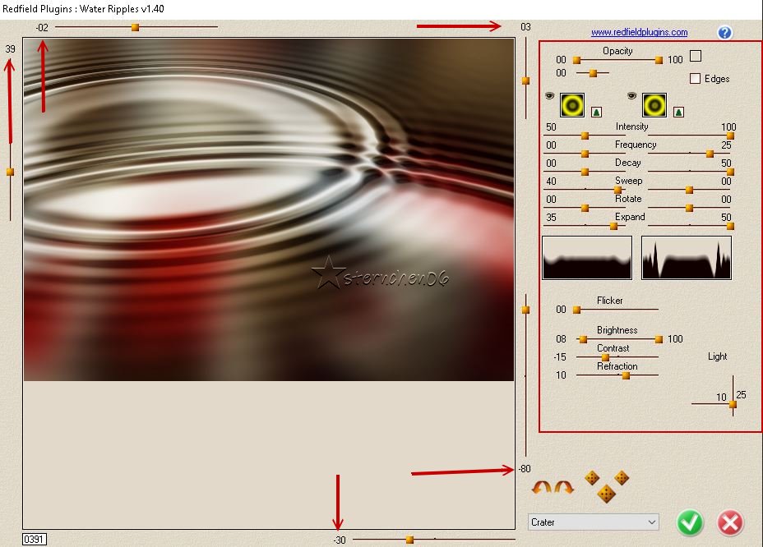Click the green triangle beside the right ripple
763x547 pixels.
pyautogui.click(x=678, y=112)
